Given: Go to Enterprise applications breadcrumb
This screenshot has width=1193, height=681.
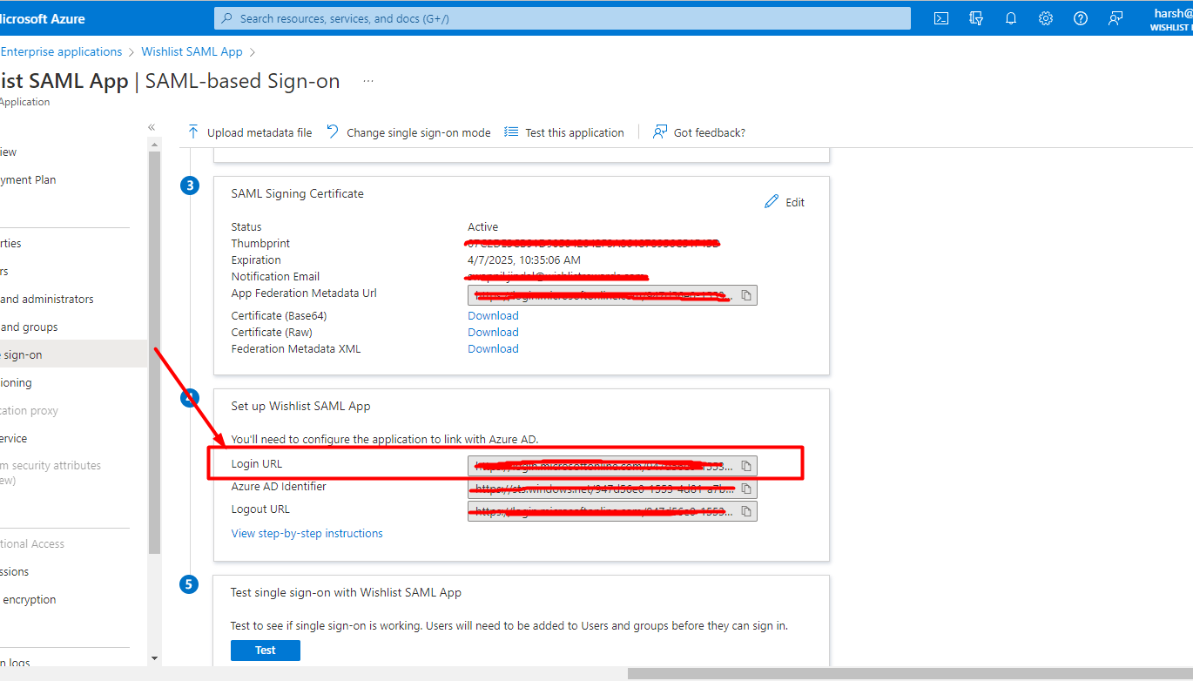Looking at the screenshot, I should (x=61, y=51).
